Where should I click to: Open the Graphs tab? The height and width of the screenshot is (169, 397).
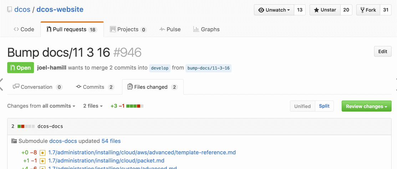[207, 29]
